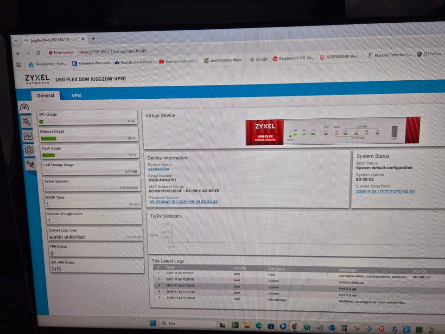The image size is (445, 334).
Task: Reload the current page
Action: (38, 53)
